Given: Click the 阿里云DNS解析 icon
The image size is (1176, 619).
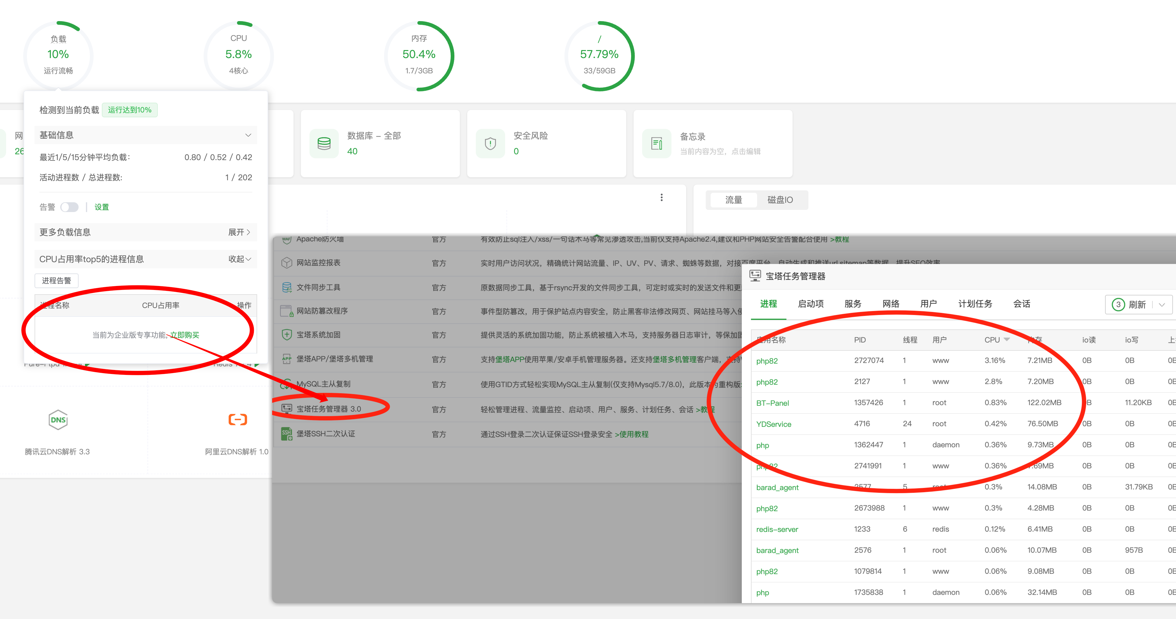Looking at the screenshot, I should (237, 420).
